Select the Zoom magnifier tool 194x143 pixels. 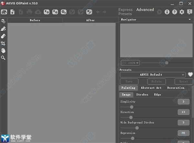[3, 58]
